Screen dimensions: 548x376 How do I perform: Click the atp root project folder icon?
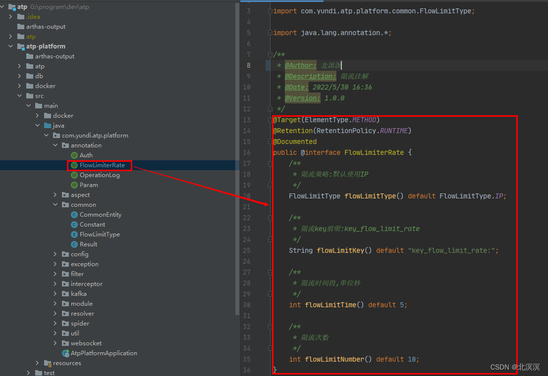(12, 6)
